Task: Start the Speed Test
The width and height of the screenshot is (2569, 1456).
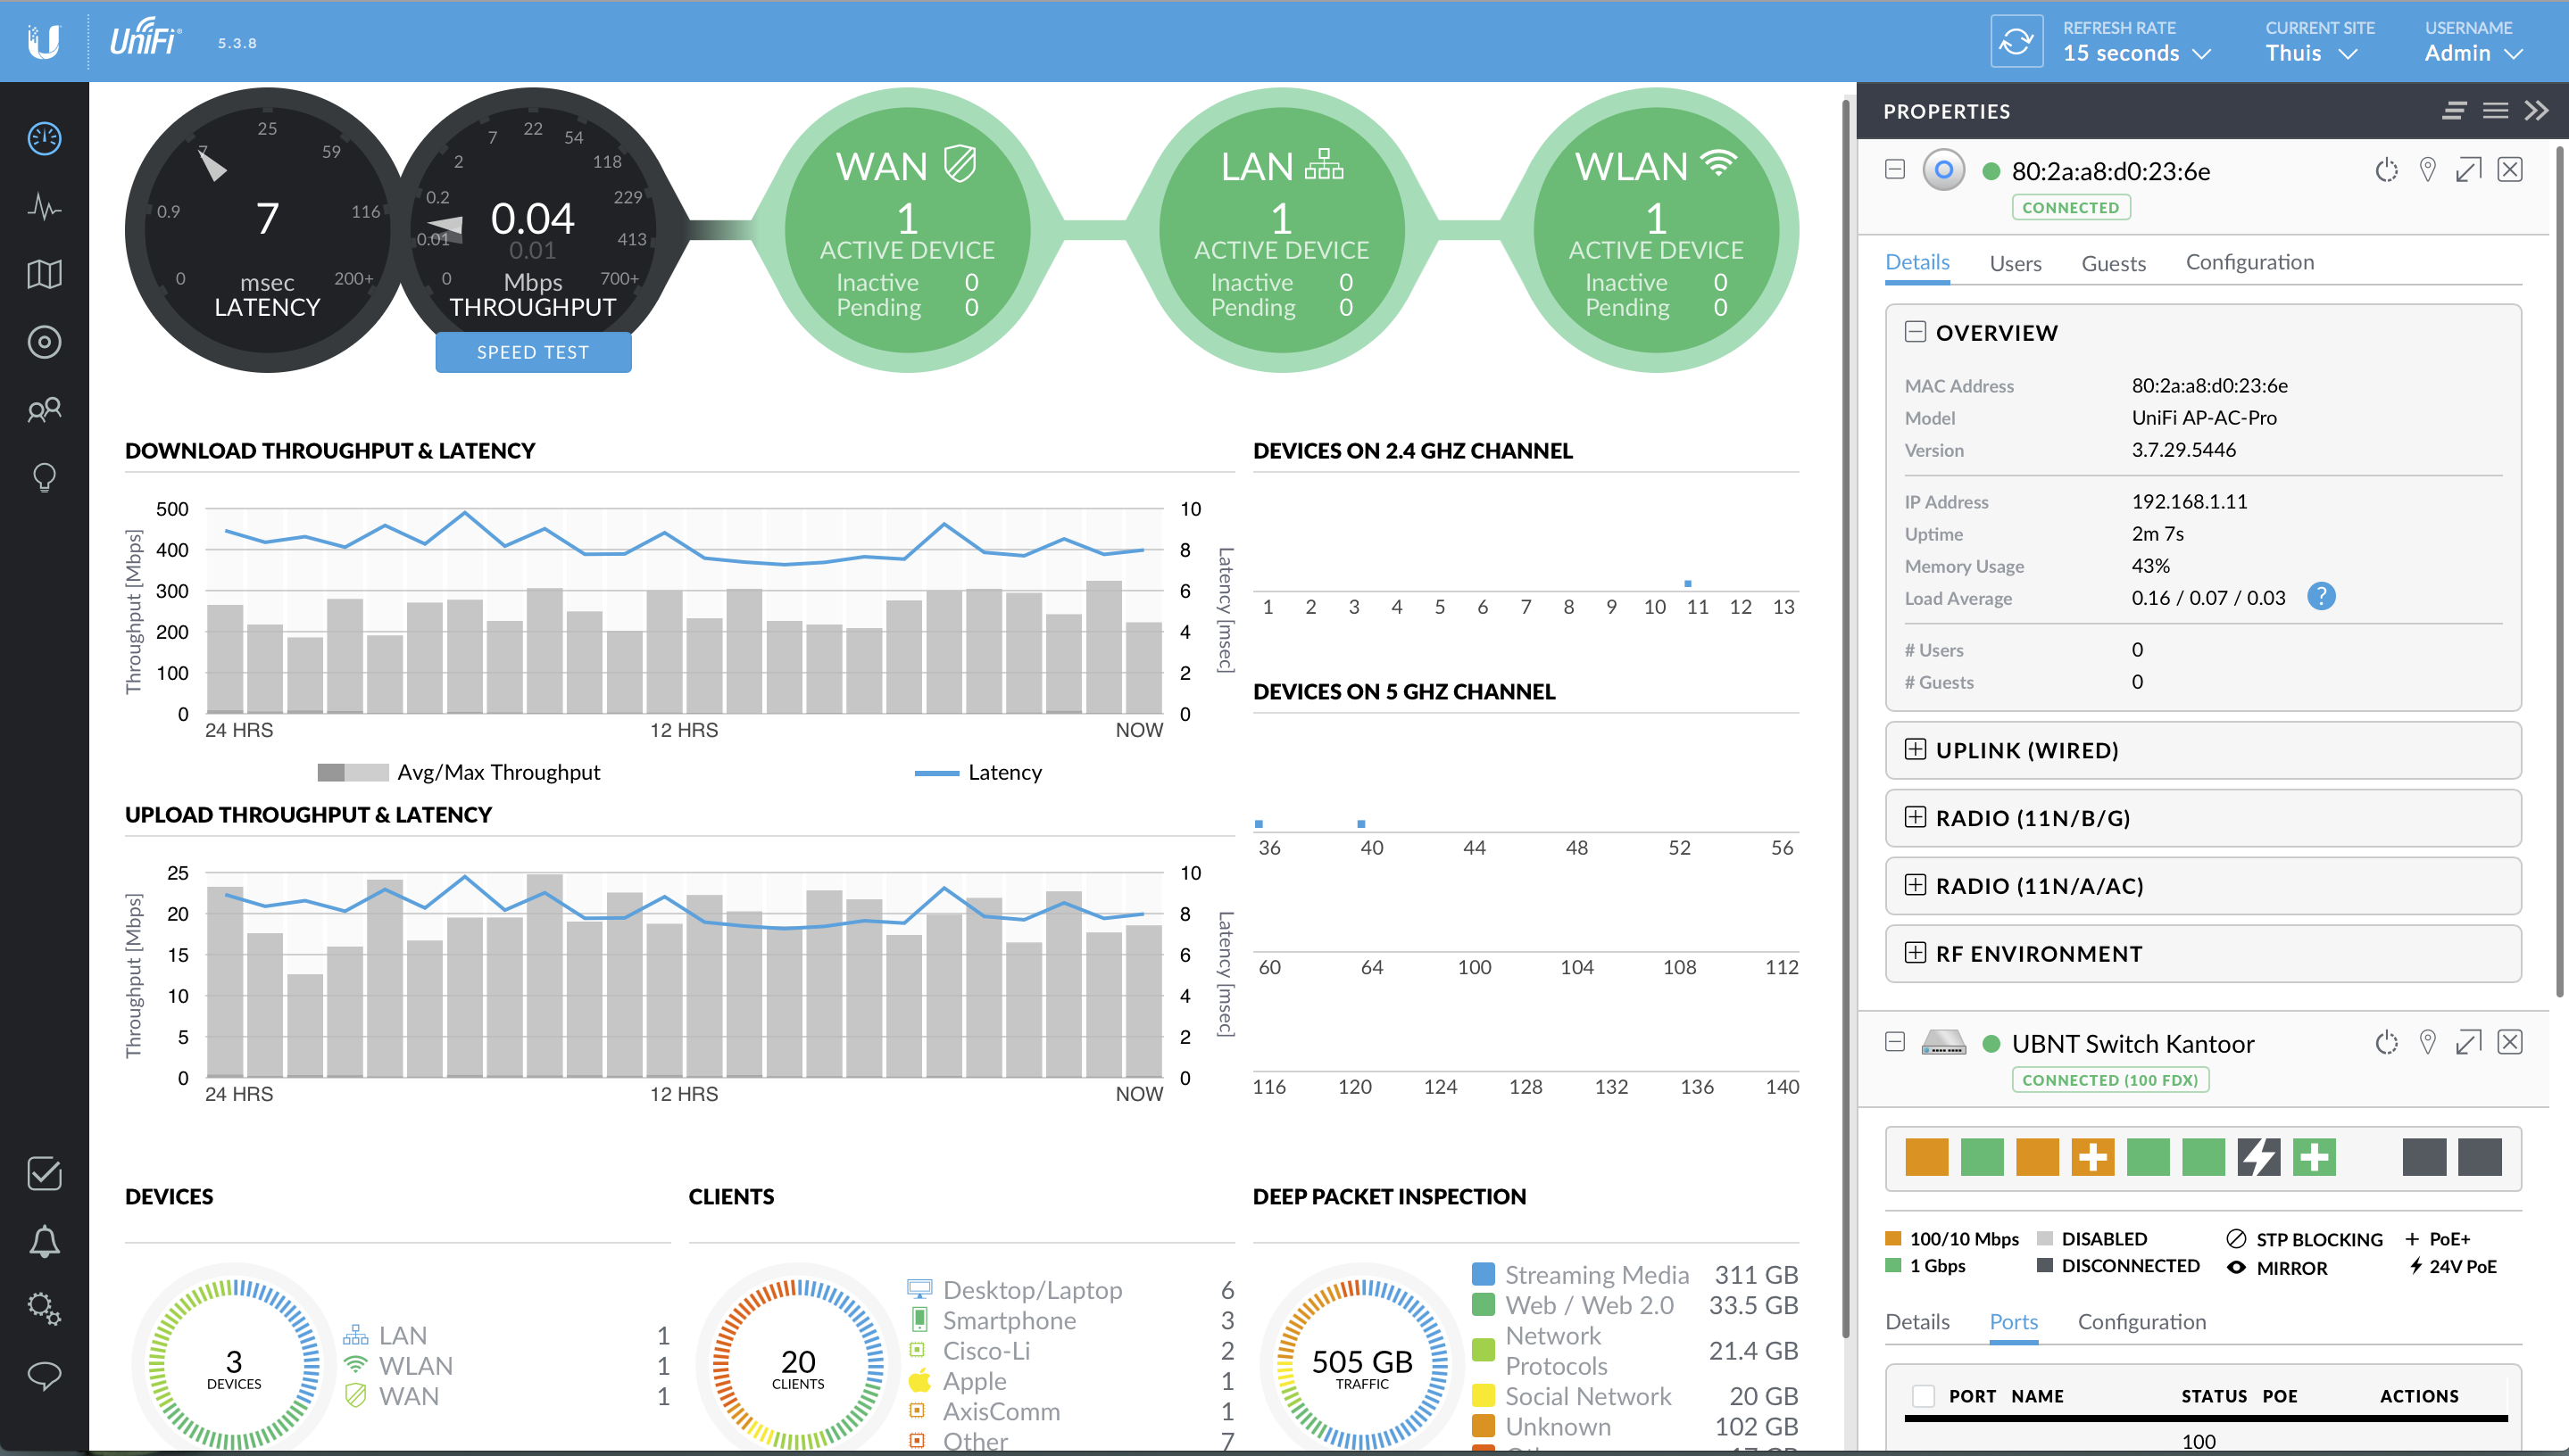Action: 533,352
